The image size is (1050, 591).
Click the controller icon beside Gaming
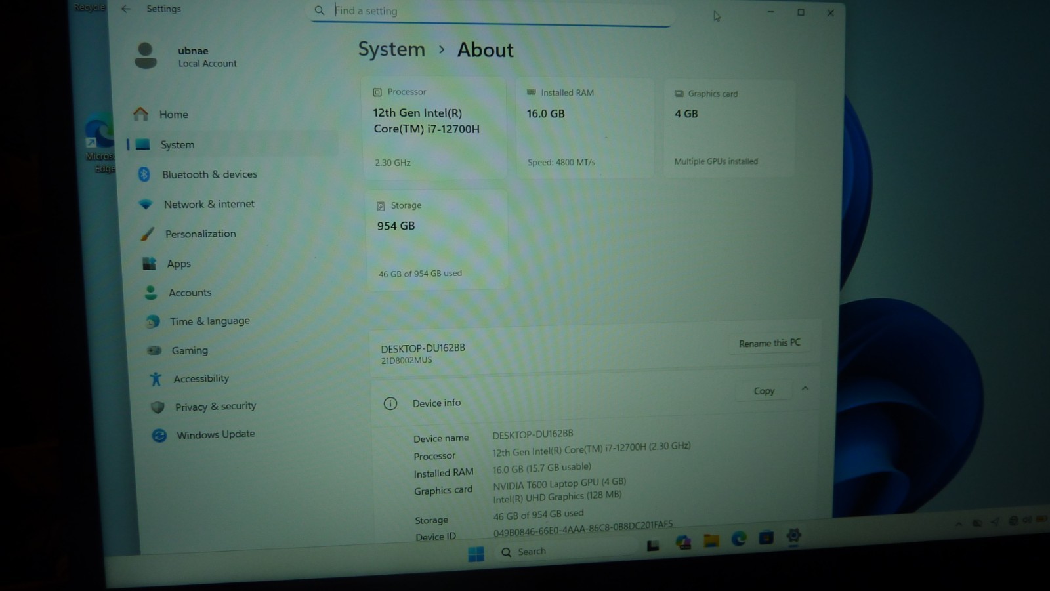pyautogui.click(x=154, y=350)
